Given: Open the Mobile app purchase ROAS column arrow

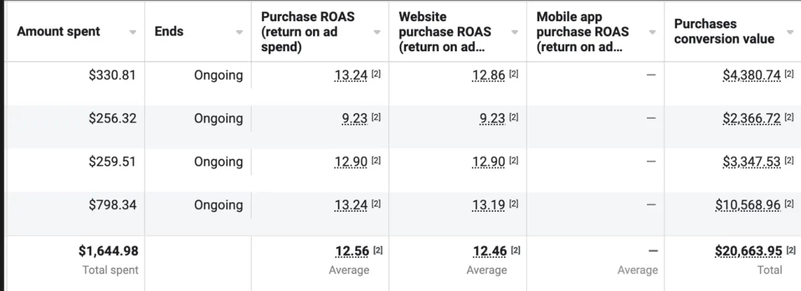Looking at the screenshot, I should pos(652,32).
